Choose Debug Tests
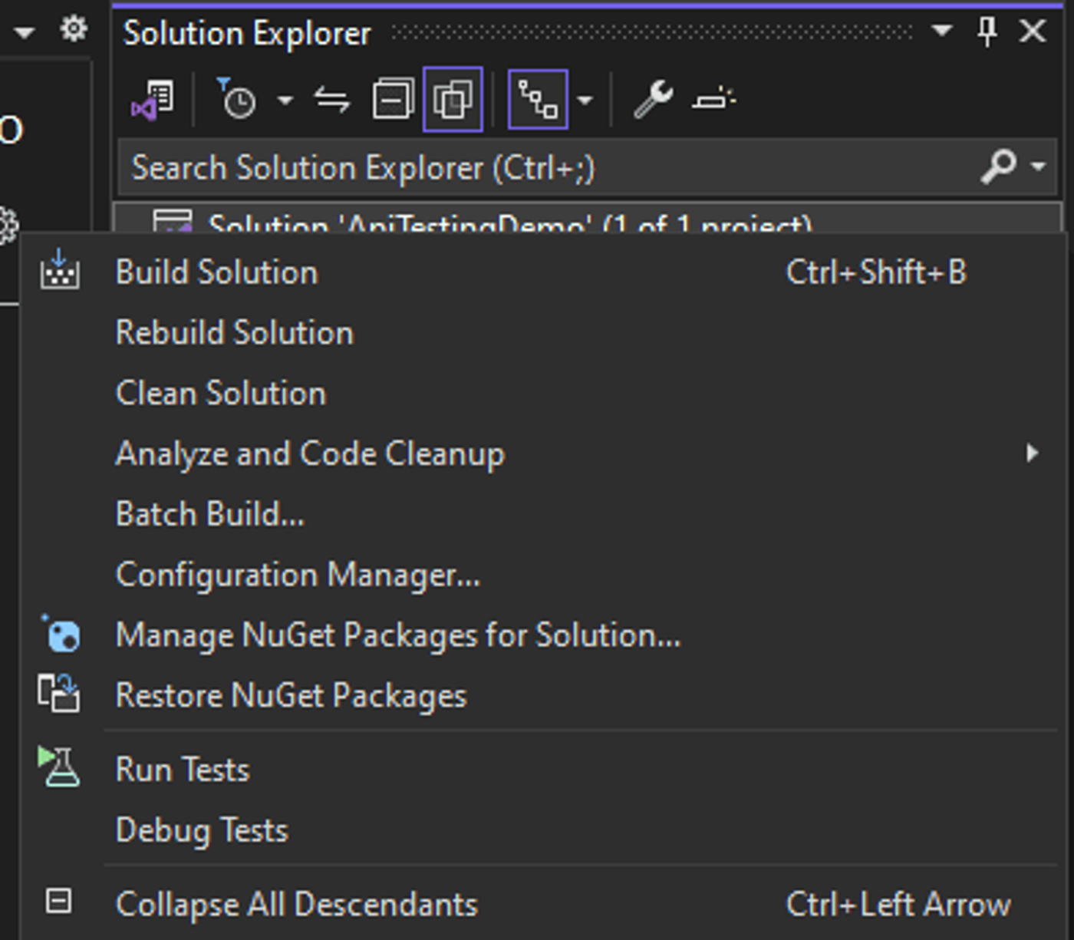 [543, 831]
